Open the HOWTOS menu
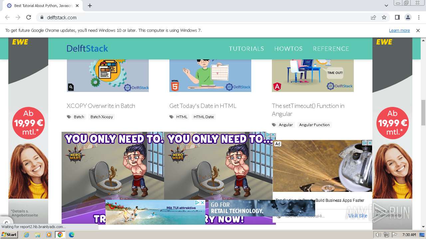The height and width of the screenshot is (239, 426). 288,49
